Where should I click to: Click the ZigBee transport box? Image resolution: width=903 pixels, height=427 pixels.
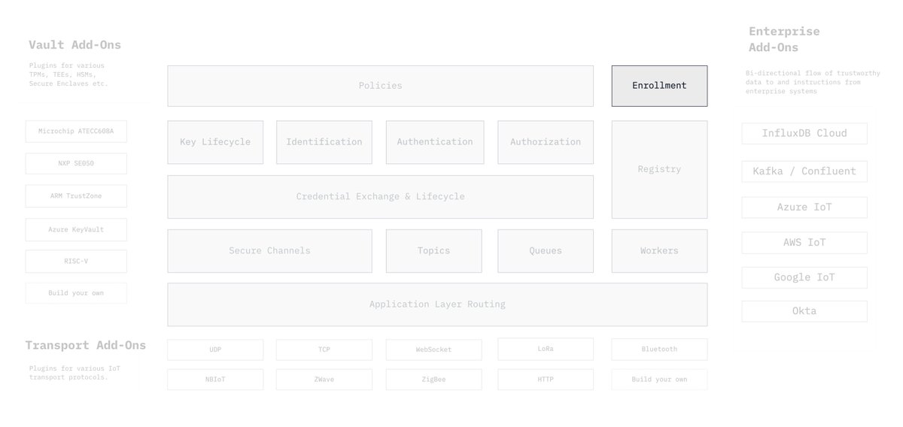[x=434, y=380]
